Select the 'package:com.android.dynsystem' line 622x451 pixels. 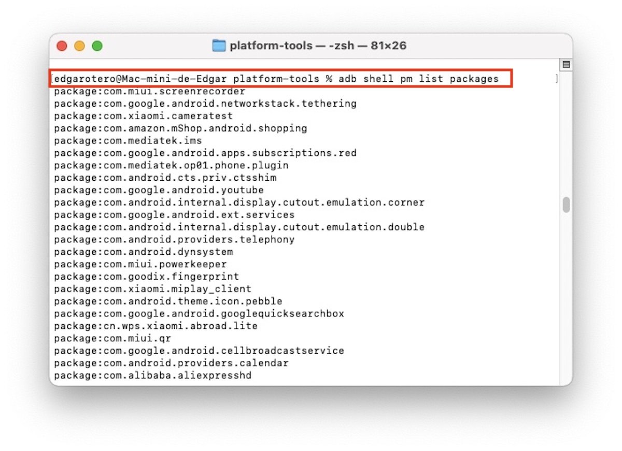coord(144,252)
